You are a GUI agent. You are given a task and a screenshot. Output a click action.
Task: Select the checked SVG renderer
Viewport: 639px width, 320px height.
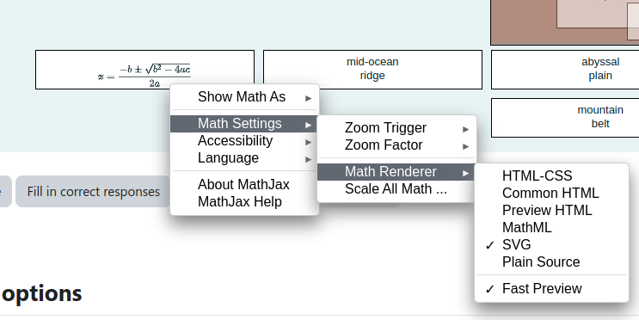point(552,244)
